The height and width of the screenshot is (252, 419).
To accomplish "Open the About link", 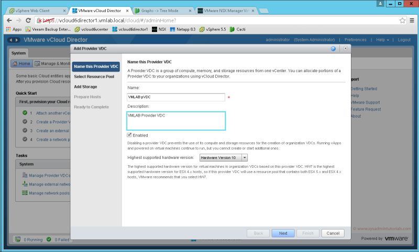I will [x=356, y=116].
